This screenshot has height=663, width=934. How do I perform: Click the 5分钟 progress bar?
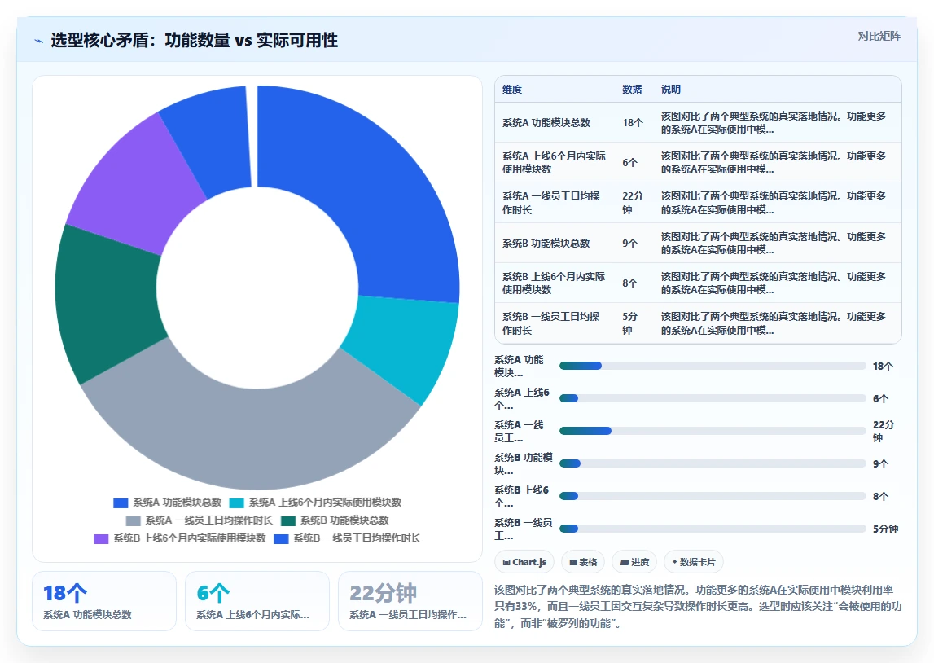pos(713,529)
